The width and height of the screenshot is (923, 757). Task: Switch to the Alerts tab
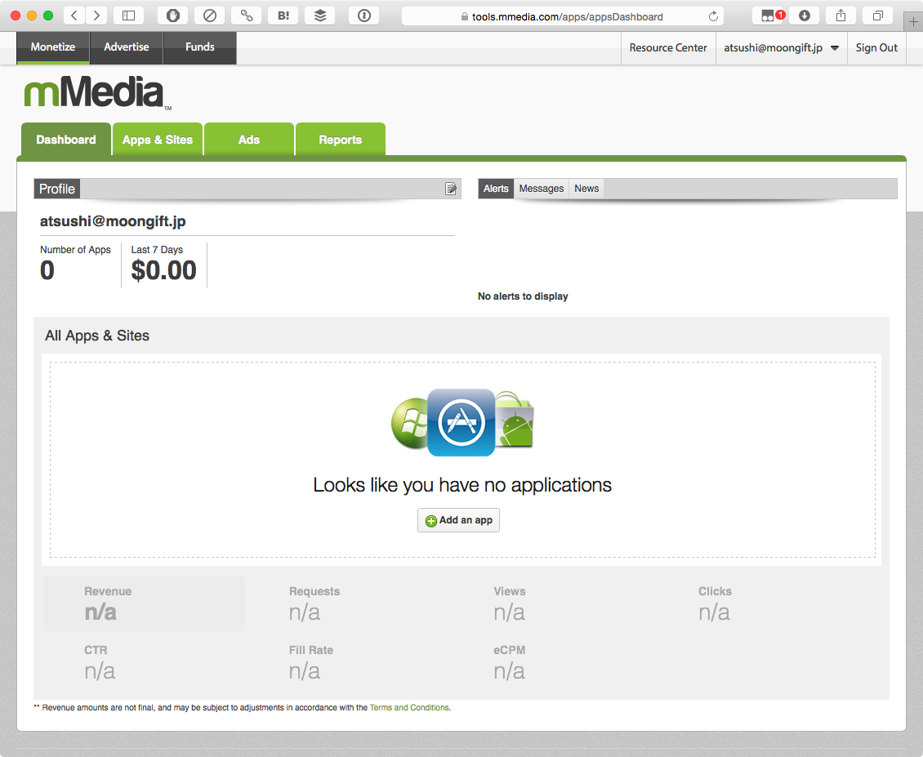tap(496, 189)
